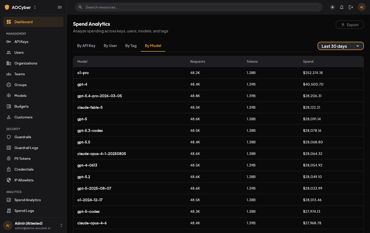The width and height of the screenshot is (370, 233).
Task: Open the Last 30 days range dropdown
Action: pyautogui.click(x=341, y=46)
